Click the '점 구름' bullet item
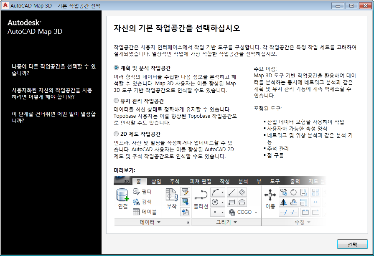Image resolution: width=374 pixels, height=256 pixels. pos(275,155)
